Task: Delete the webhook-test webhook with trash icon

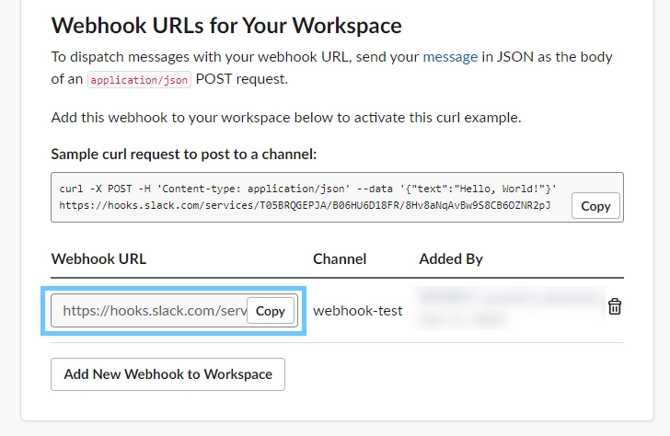Action: tap(615, 306)
